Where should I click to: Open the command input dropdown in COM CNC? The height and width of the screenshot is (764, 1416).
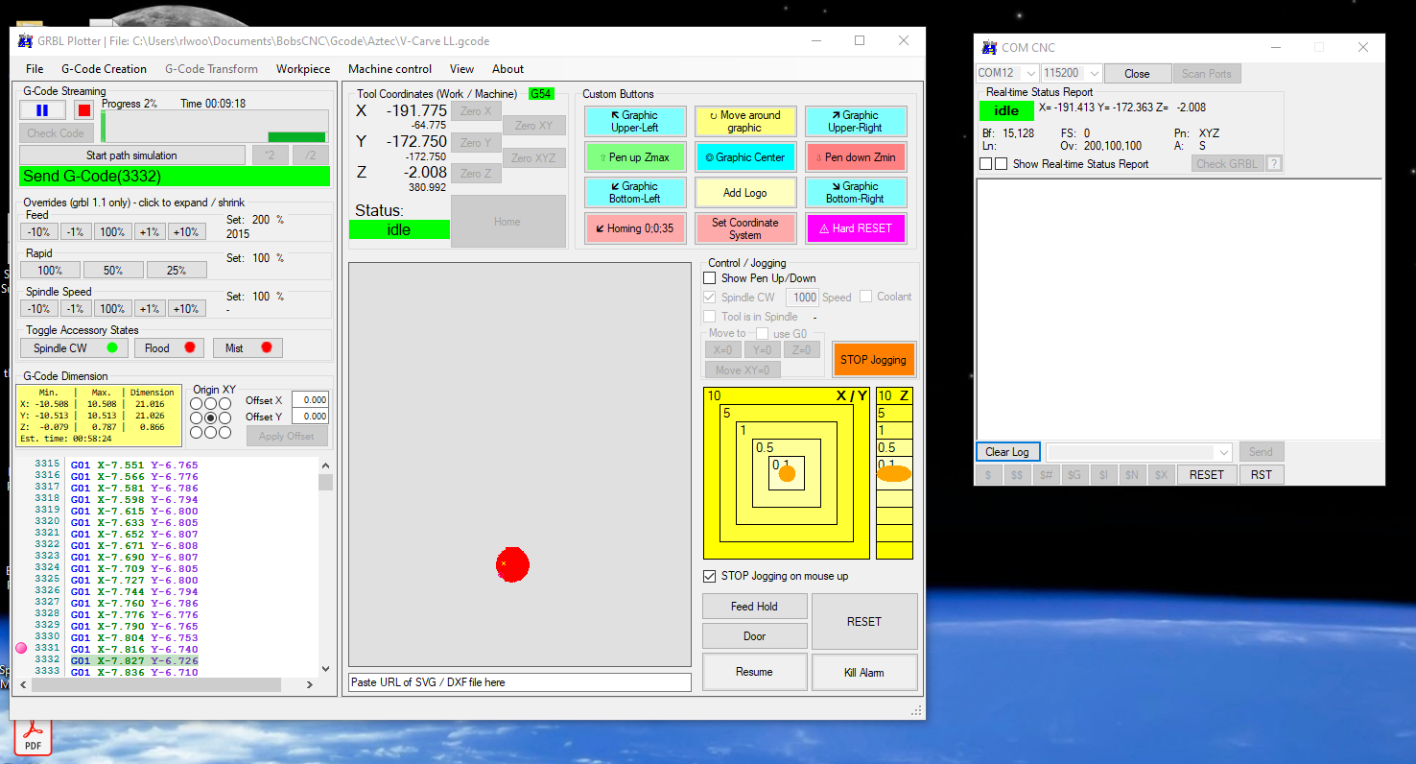point(1222,452)
